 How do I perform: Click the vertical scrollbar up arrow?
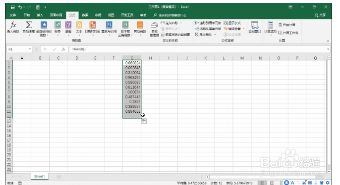pyautogui.click(x=329, y=58)
